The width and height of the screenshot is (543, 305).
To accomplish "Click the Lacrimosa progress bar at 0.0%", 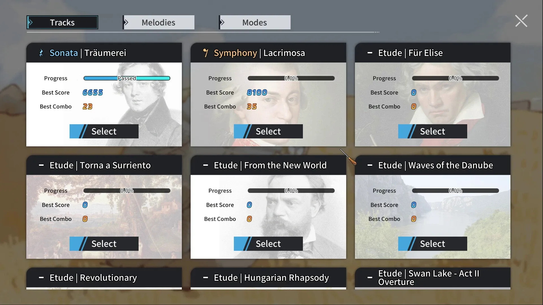I will pyautogui.click(x=291, y=78).
